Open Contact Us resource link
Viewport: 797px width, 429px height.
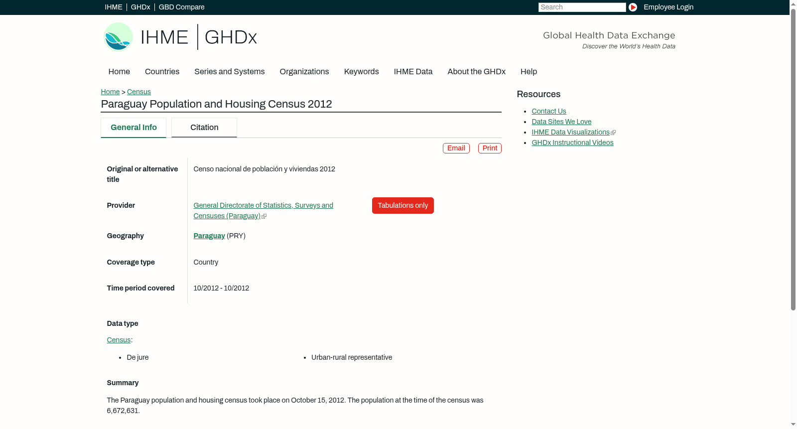tap(549, 112)
